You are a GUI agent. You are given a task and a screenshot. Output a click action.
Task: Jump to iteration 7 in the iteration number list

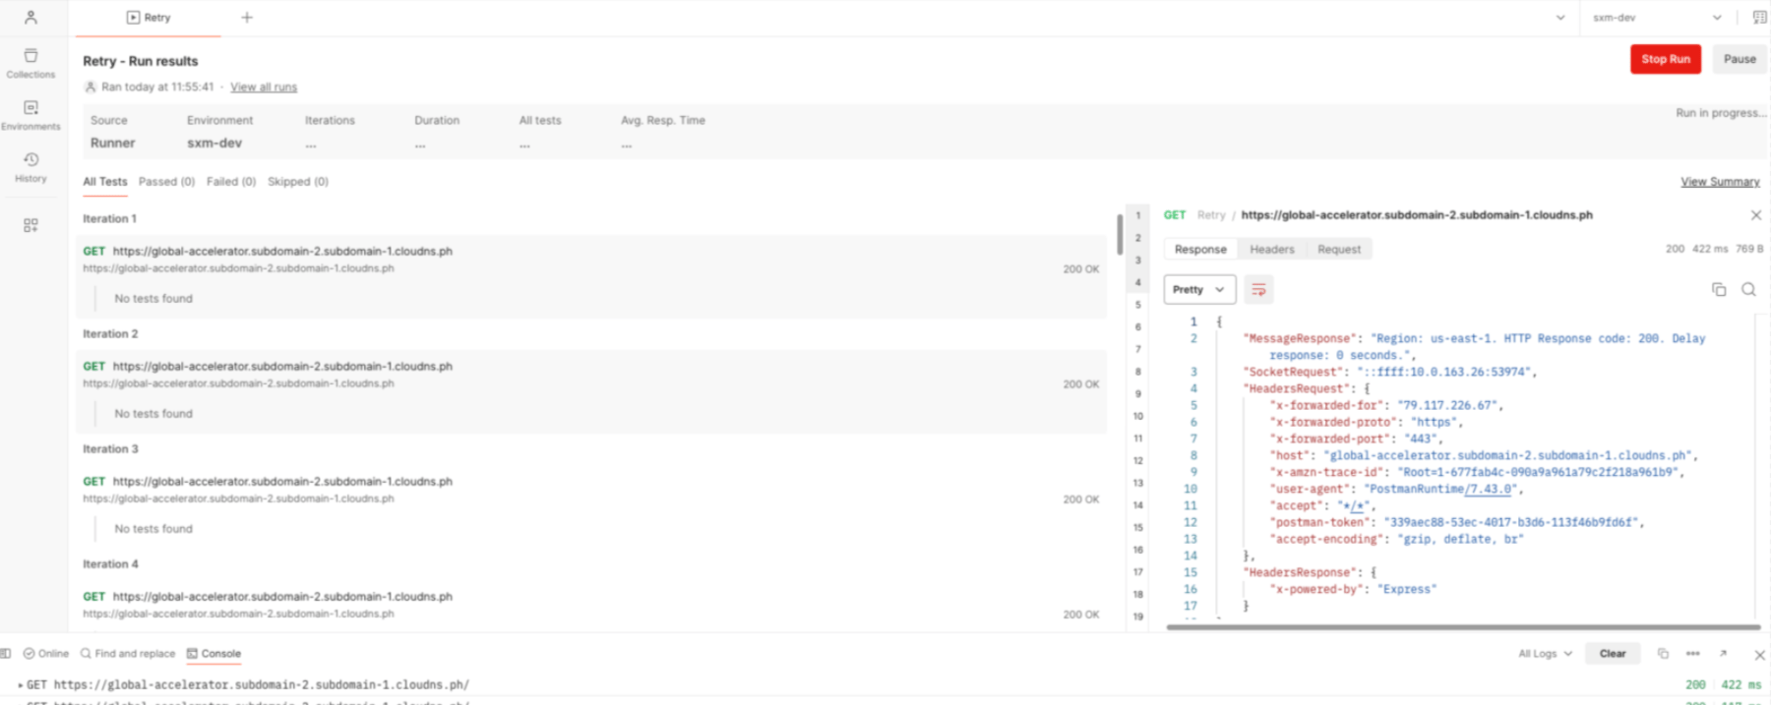pyautogui.click(x=1138, y=349)
